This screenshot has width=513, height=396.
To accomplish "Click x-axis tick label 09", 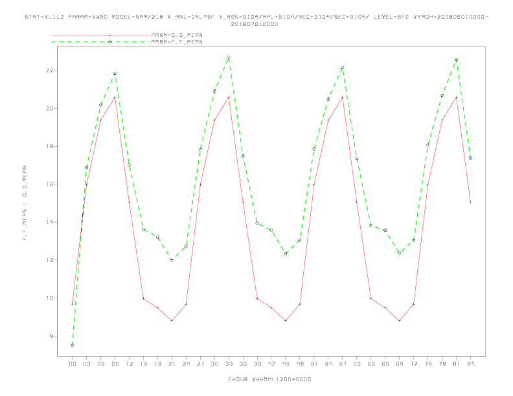I will pyautogui.click(x=115, y=364).
